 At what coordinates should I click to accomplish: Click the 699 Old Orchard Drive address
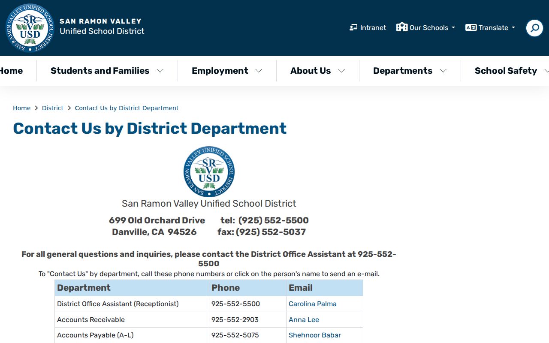click(x=157, y=220)
